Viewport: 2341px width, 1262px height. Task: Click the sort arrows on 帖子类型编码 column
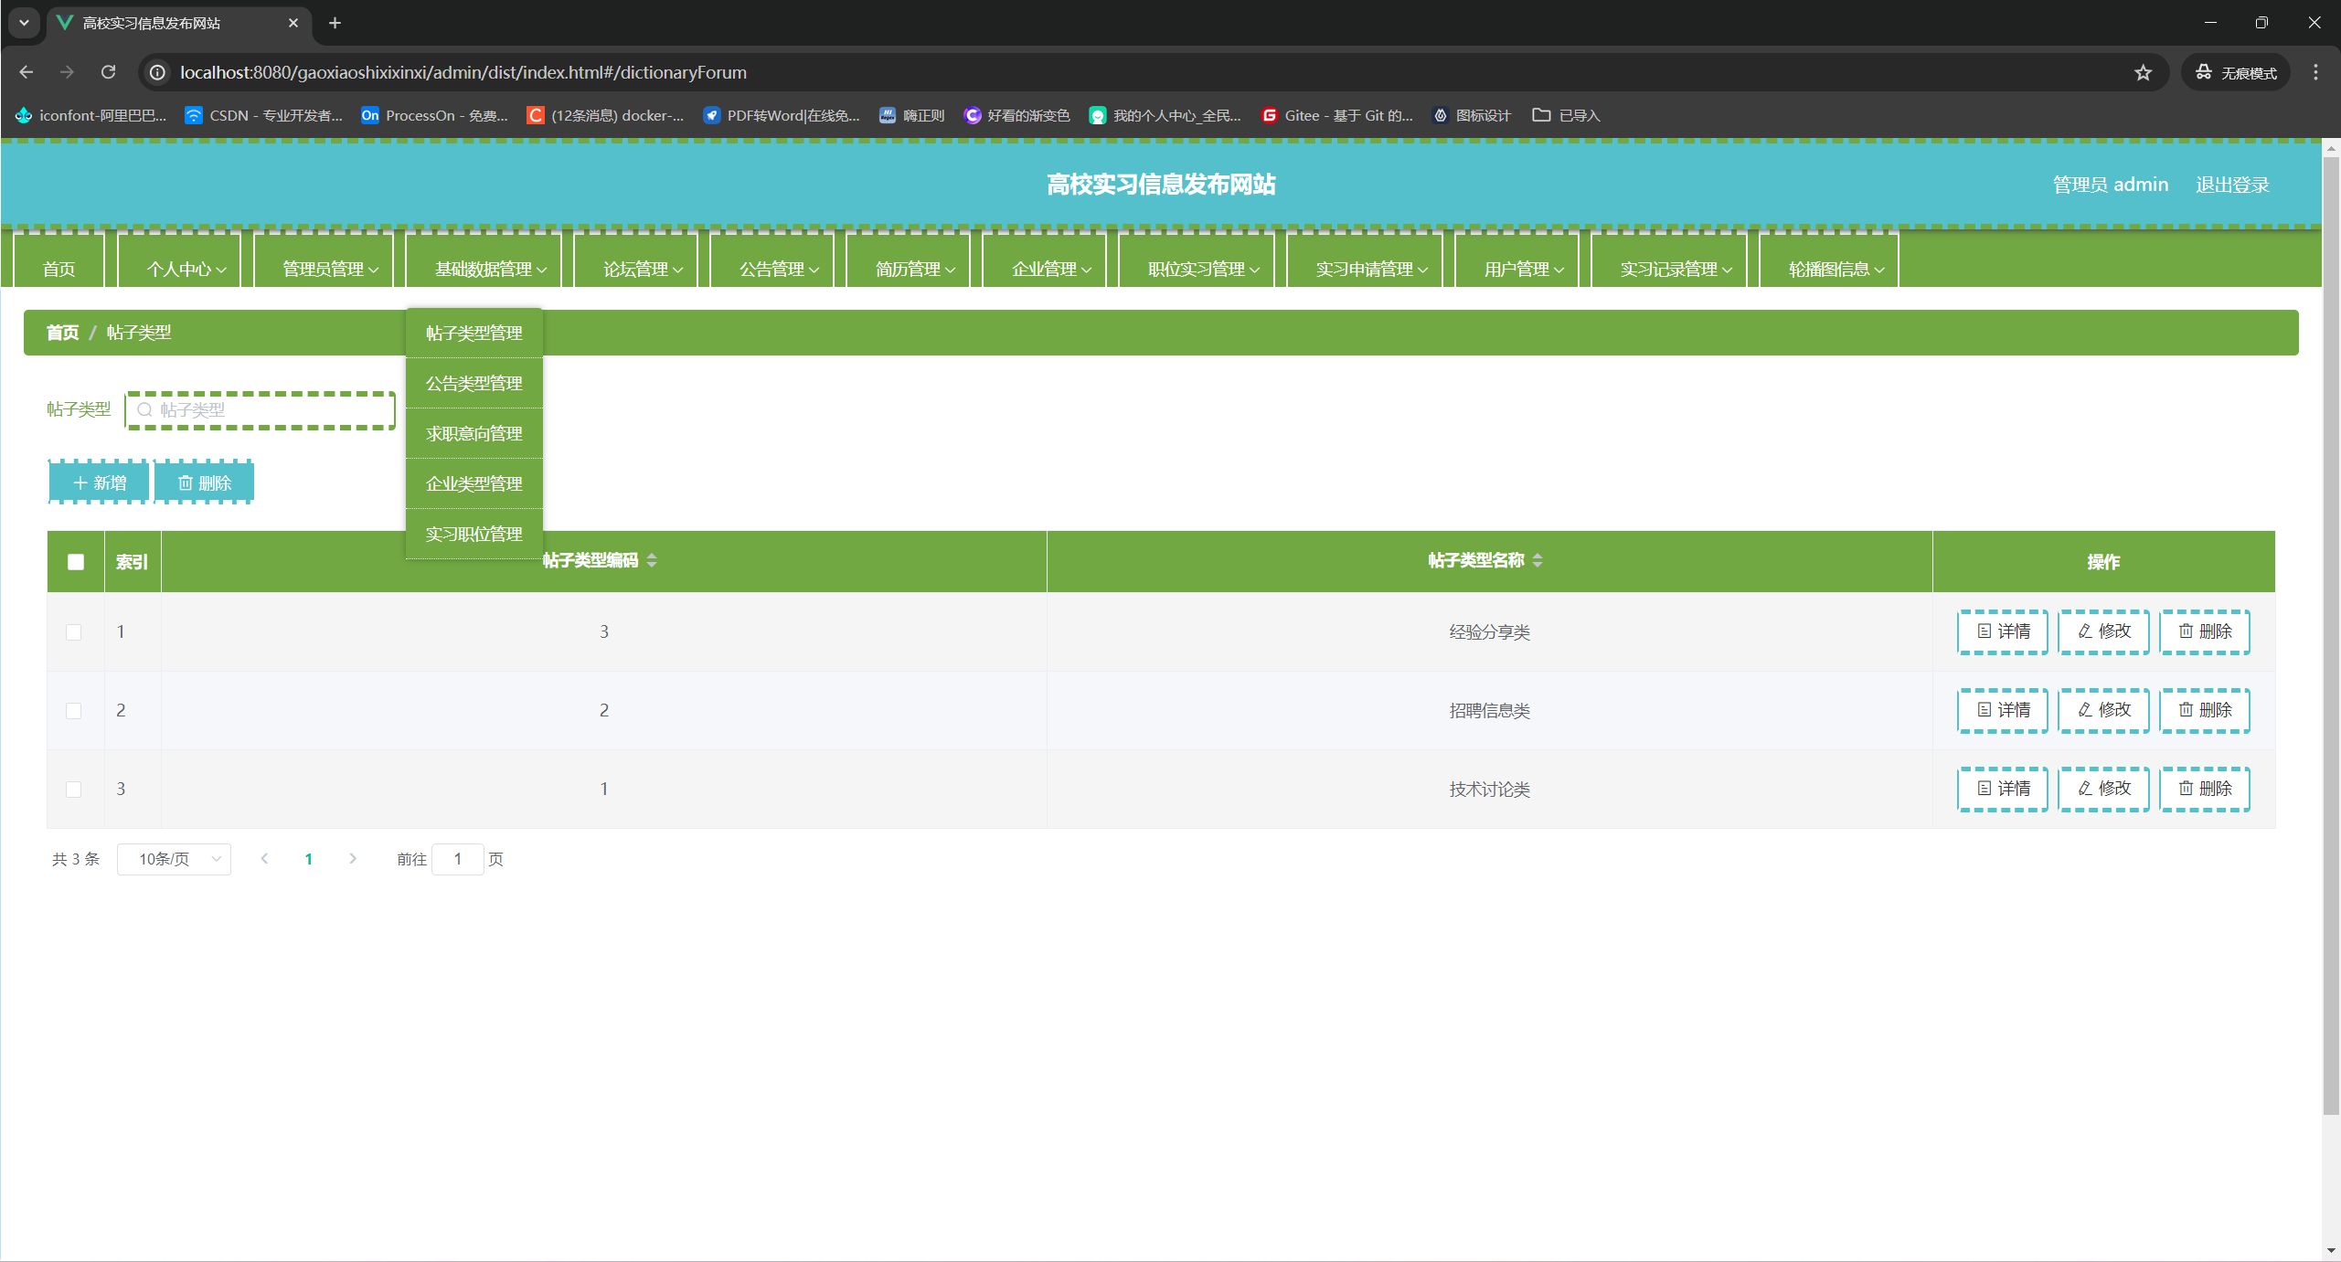(652, 560)
